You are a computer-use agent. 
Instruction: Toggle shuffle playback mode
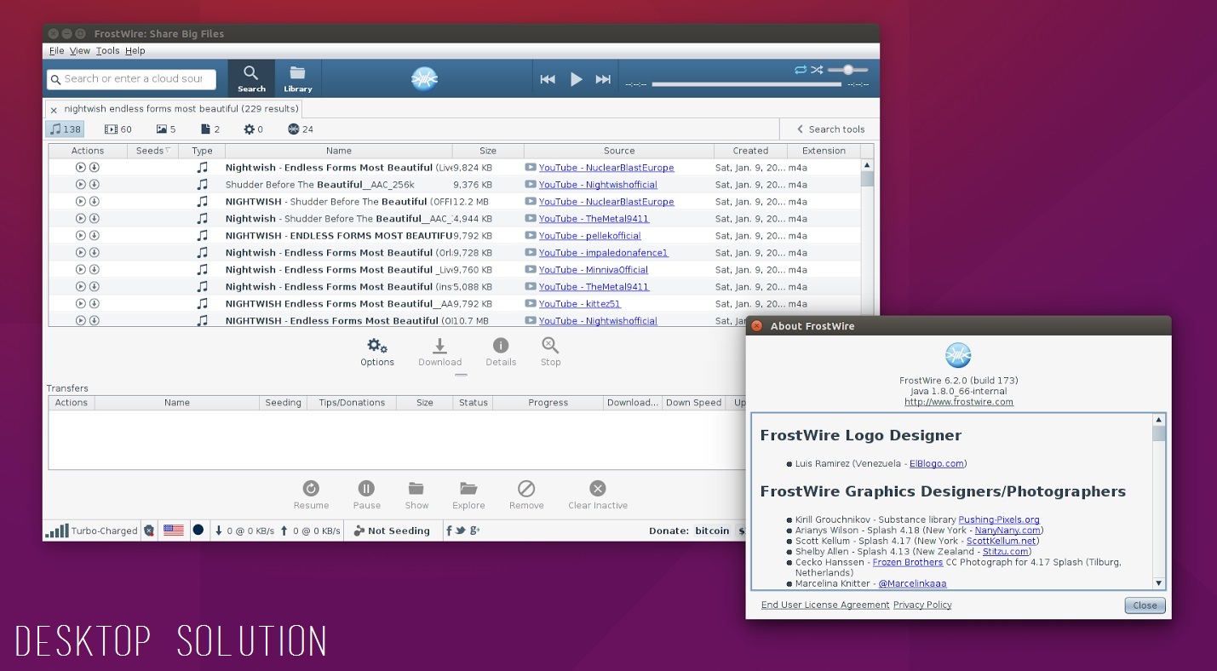[x=817, y=70]
